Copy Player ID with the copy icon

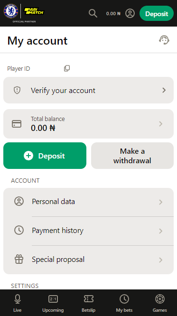point(67,68)
